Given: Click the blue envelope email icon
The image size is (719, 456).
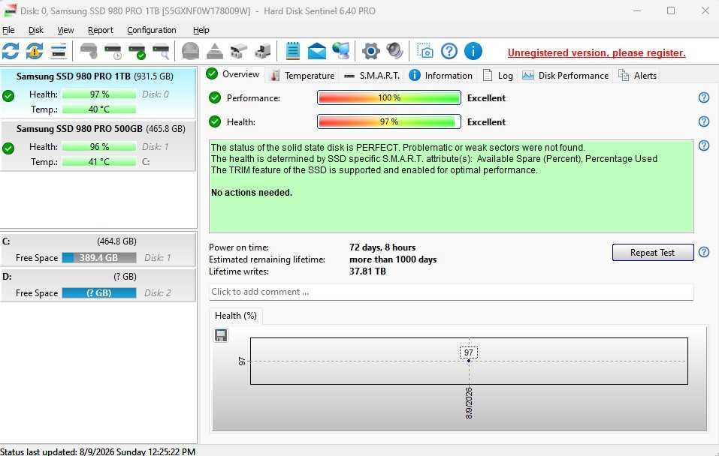Looking at the screenshot, I should coord(317,51).
